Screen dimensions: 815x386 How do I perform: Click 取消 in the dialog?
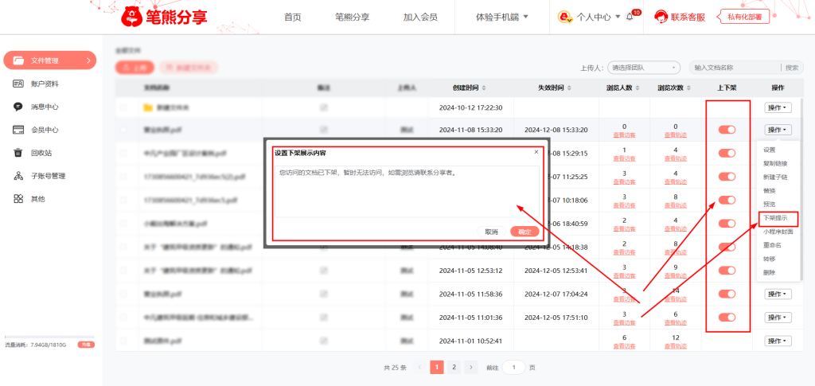pos(491,232)
